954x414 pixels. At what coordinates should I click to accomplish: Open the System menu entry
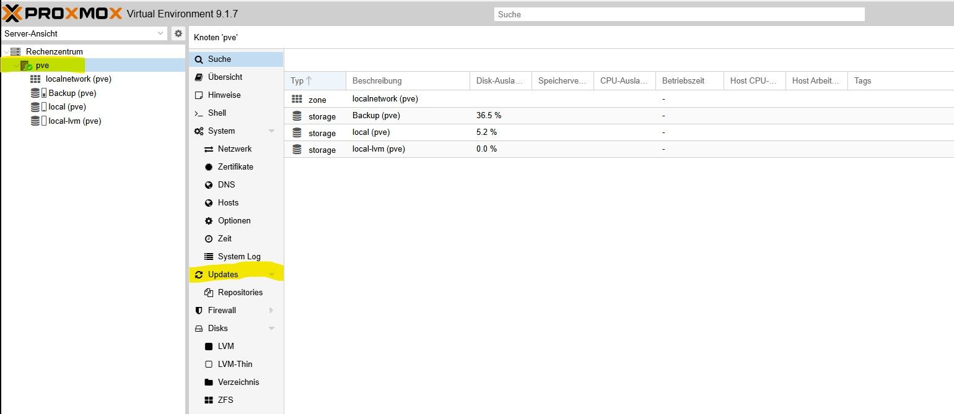(235, 131)
